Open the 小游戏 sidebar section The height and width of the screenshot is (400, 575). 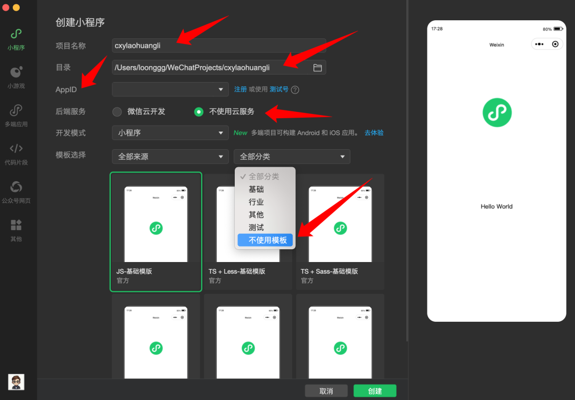(16, 77)
